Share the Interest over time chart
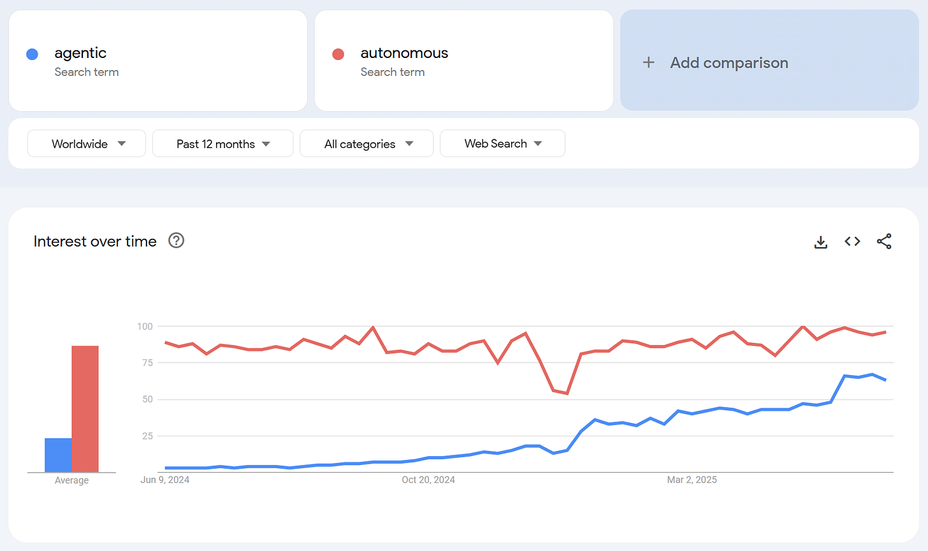The width and height of the screenshot is (928, 551). click(x=884, y=241)
